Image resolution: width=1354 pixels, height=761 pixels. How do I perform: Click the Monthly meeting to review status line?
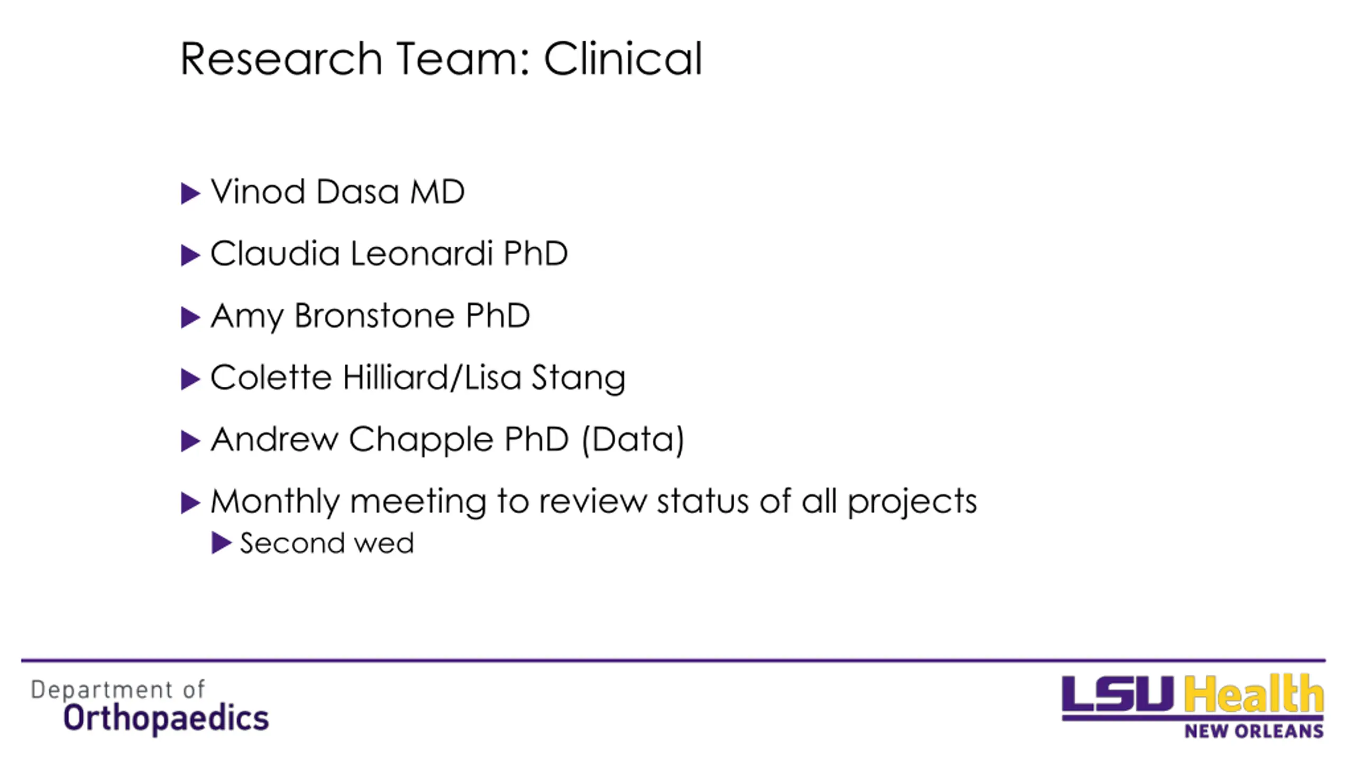point(593,502)
